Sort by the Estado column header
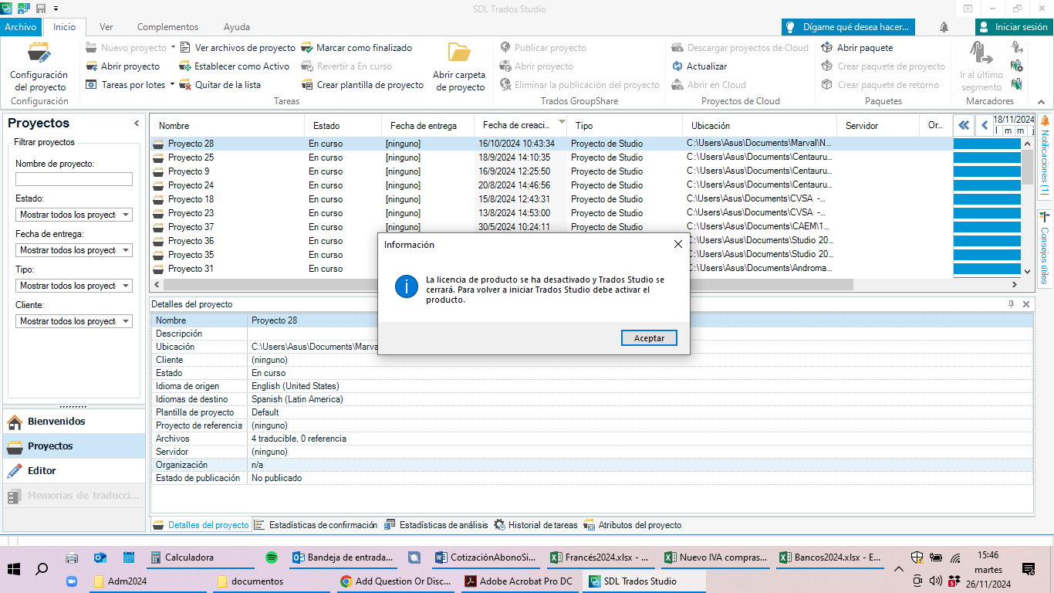The image size is (1054, 593). [343, 126]
